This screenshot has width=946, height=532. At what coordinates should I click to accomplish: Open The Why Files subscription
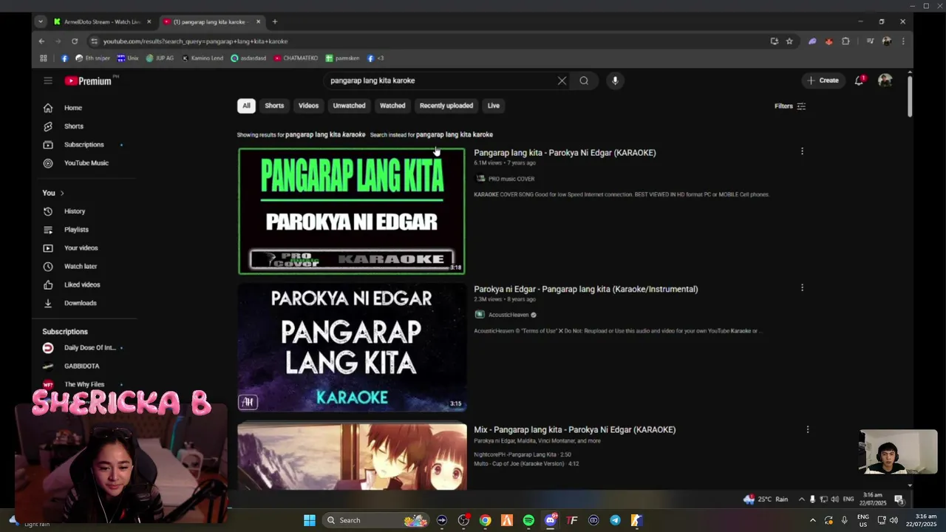click(84, 384)
